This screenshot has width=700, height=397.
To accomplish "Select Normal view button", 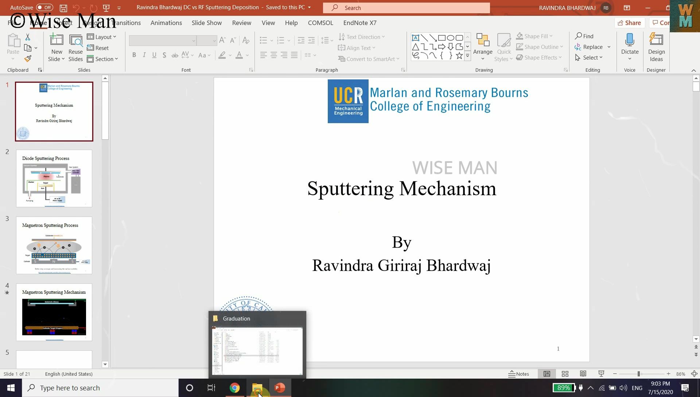I will coord(547,374).
